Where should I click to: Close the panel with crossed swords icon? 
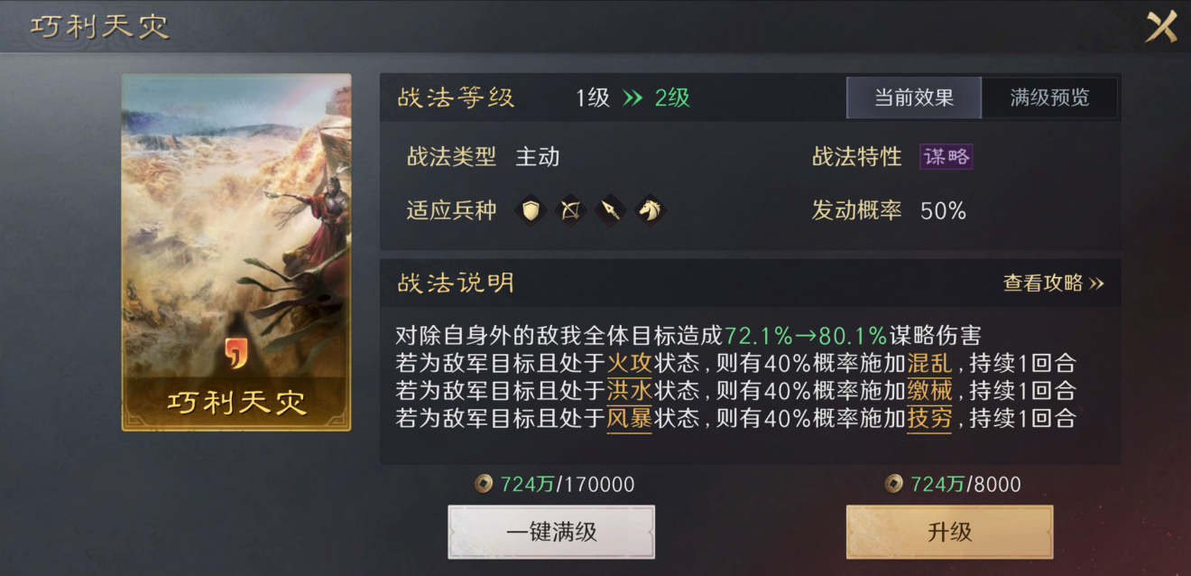[1161, 27]
